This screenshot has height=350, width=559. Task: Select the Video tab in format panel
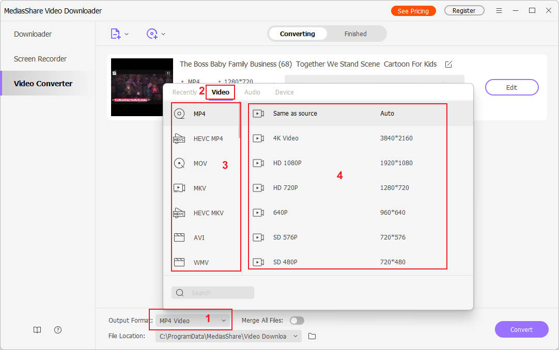[220, 92]
